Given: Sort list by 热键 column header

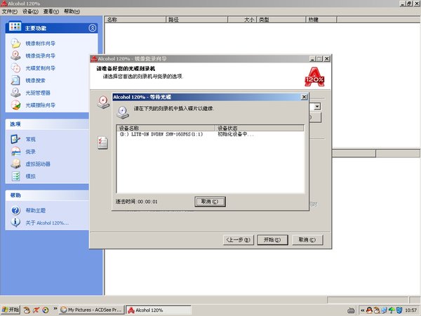Looking at the screenshot, I should (x=321, y=20).
